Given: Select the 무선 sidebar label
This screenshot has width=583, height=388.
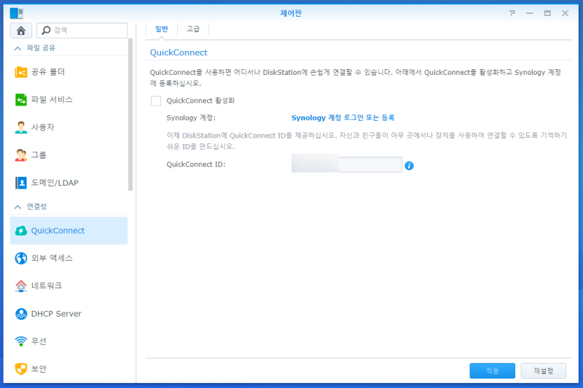Looking at the screenshot, I should click(x=39, y=341).
